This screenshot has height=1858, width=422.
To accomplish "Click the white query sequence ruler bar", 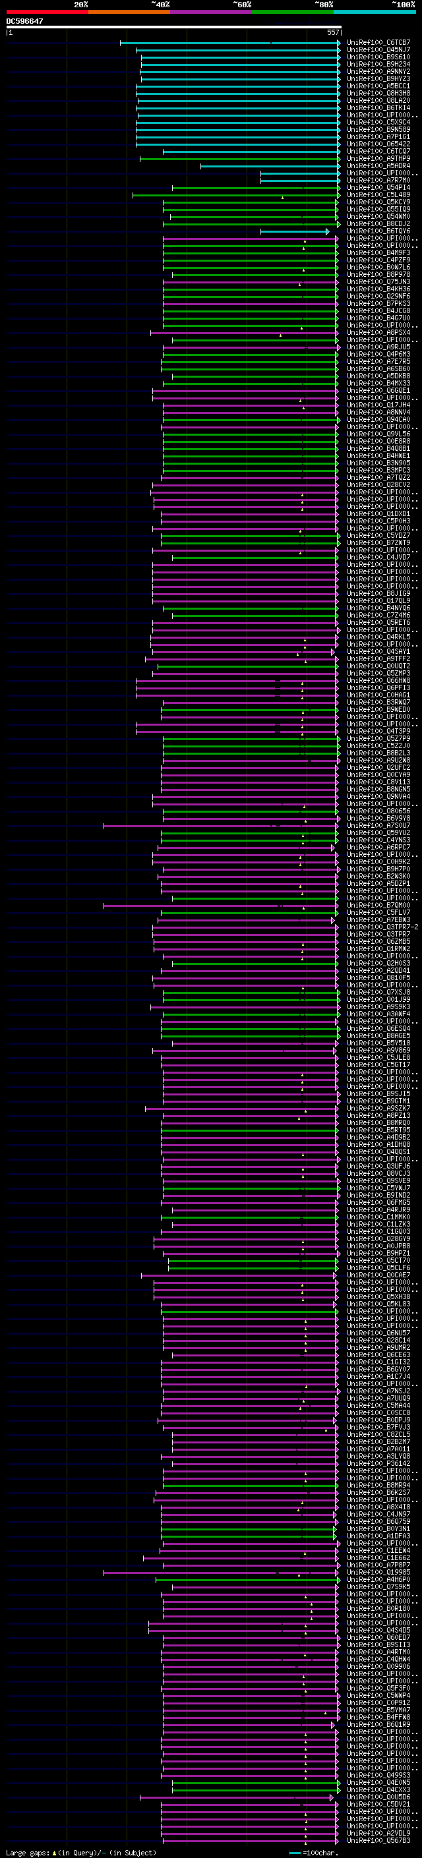I will click(x=174, y=26).
